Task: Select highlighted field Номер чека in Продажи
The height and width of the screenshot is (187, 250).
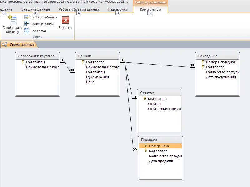Action: coord(161,146)
